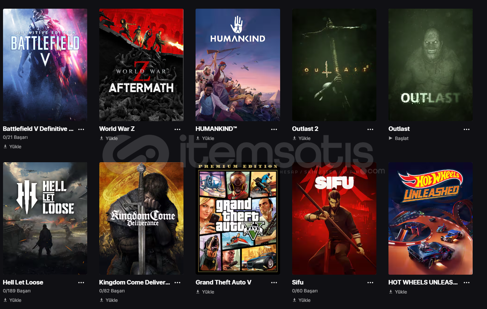Screen dimensions: 487x309
Task: Open the Kingdom Come Deliverance title link
Action: [135, 283]
